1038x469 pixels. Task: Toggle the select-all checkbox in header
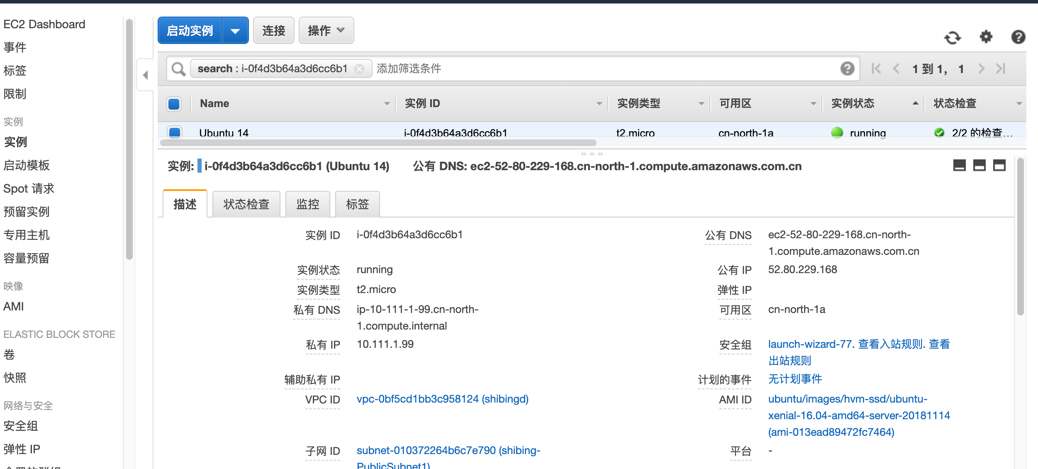pos(174,104)
